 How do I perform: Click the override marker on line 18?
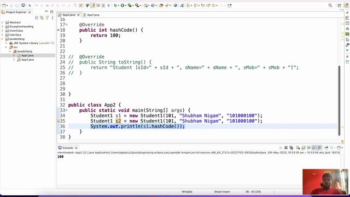tap(59, 30)
